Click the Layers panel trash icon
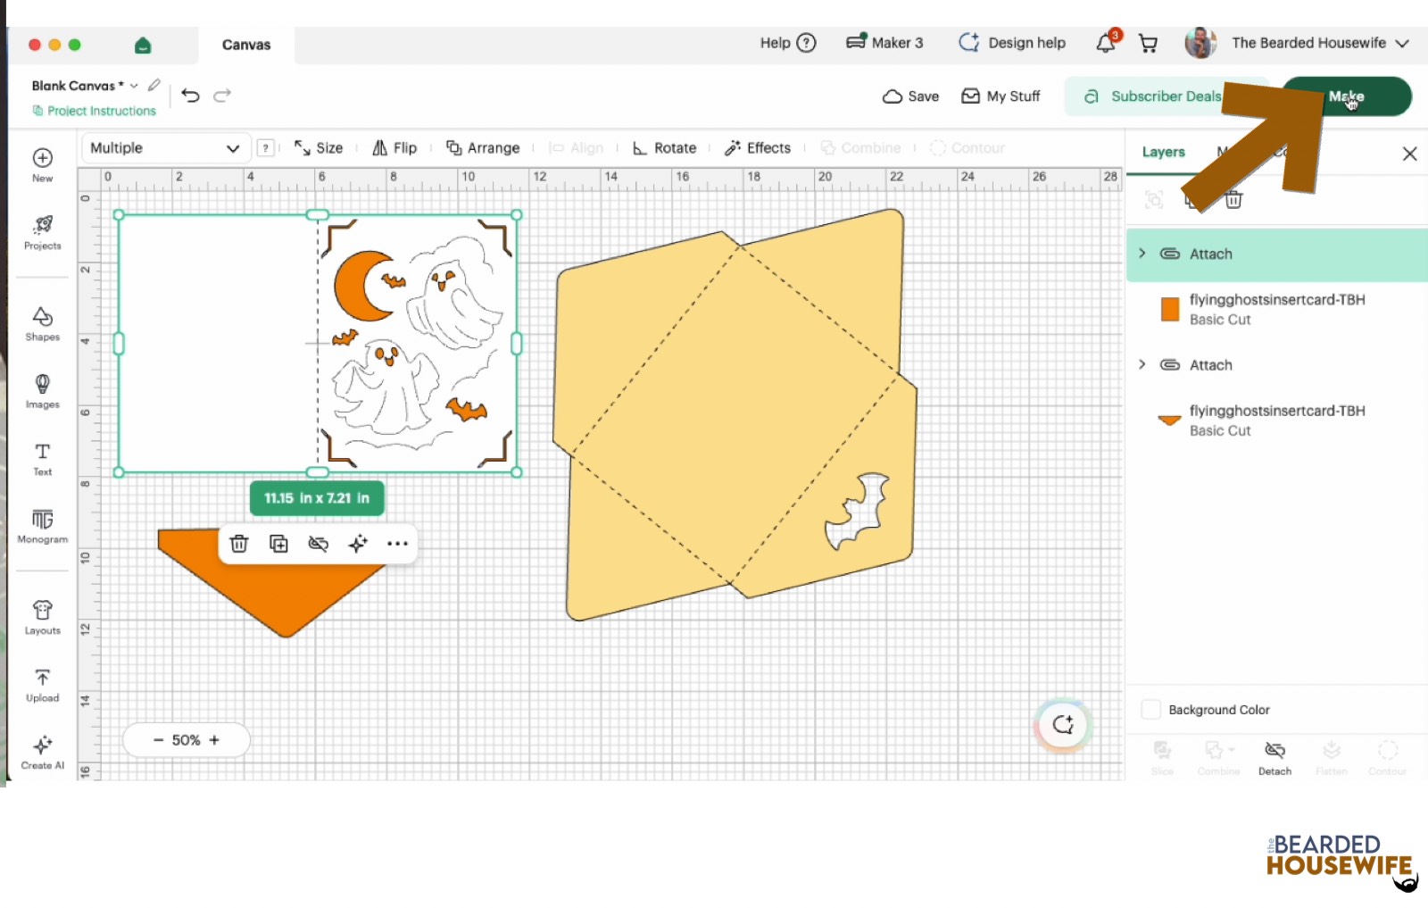Image resolution: width=1428 pixels, height=908 pixels. pyautogui.click(x=1233, y=199)
